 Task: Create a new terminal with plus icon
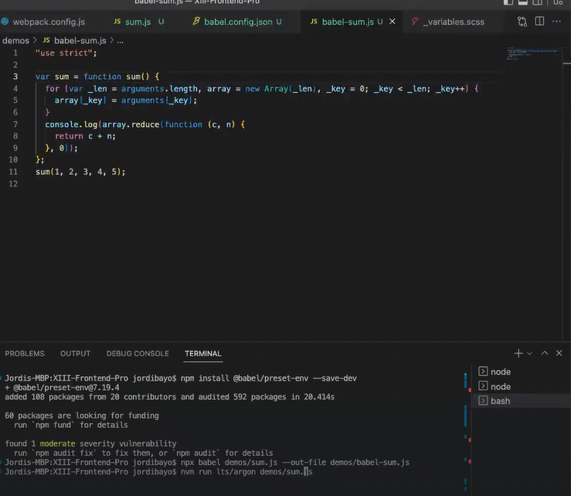(x=518, y=353)
